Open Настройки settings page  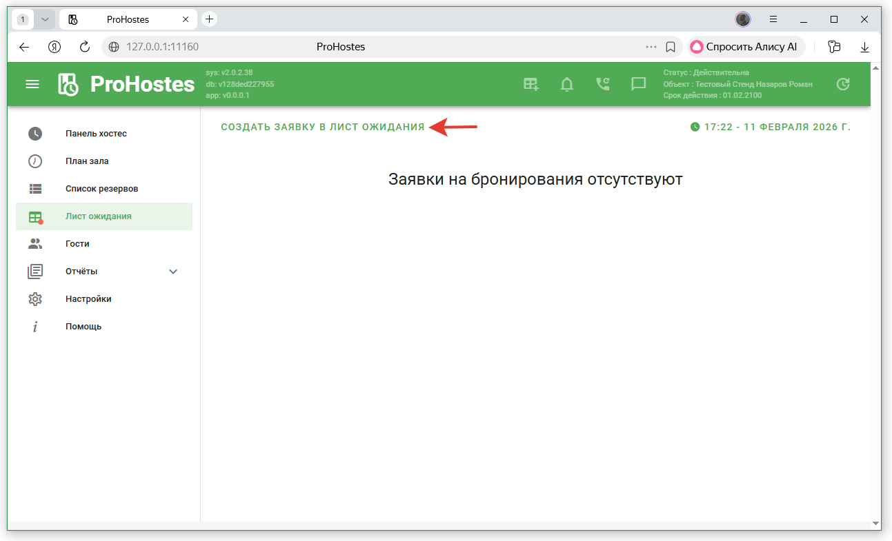tap(88, 299)
